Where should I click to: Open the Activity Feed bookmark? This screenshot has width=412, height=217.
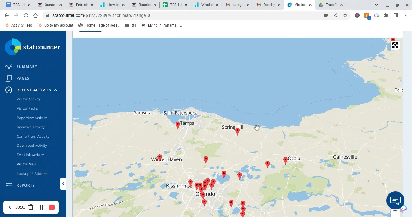(x=18, y=25)
